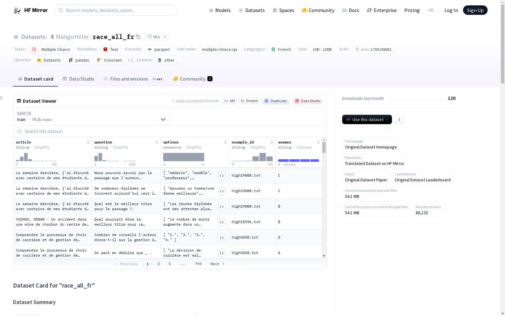Image resolution: width=505 pixels, height=316 pixels.
Task: Open the MangoHiller profile link
Action: point(72,37)
